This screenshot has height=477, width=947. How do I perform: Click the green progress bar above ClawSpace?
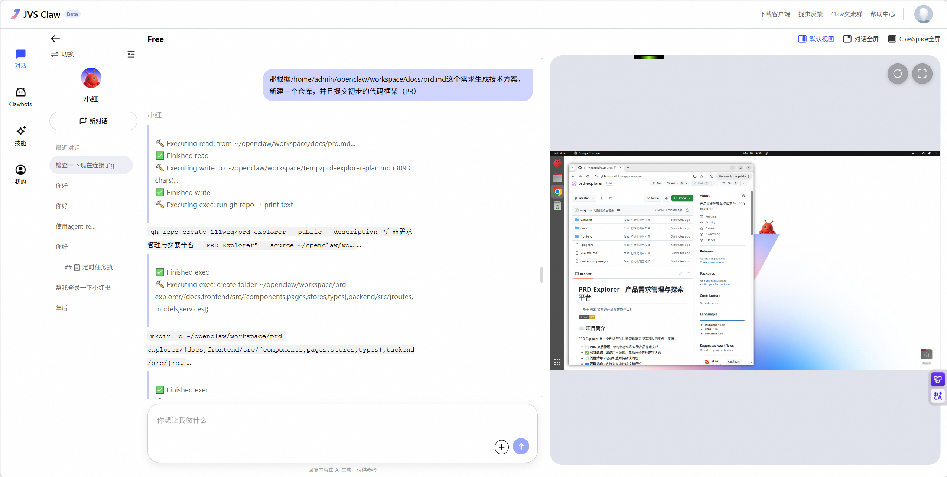coord(648,56)
